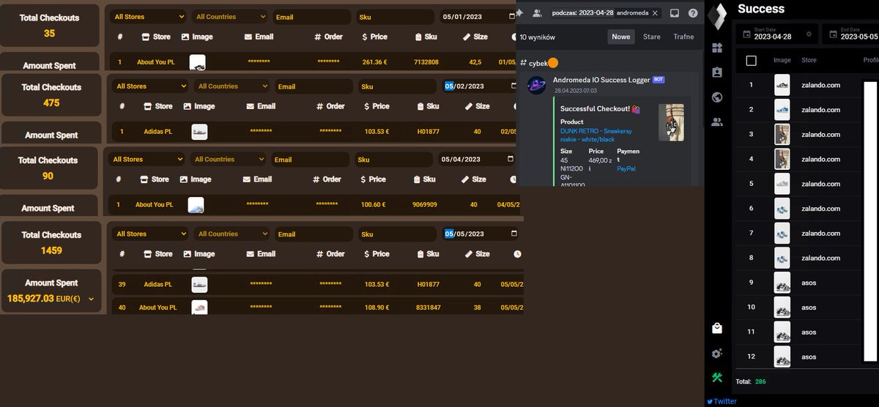Switch to the Trafne results tab

click(683, 37)
